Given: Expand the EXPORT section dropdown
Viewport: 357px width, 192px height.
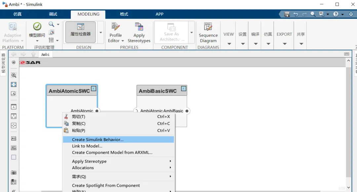Looking at the screenshot, I should tap(284, 44).
